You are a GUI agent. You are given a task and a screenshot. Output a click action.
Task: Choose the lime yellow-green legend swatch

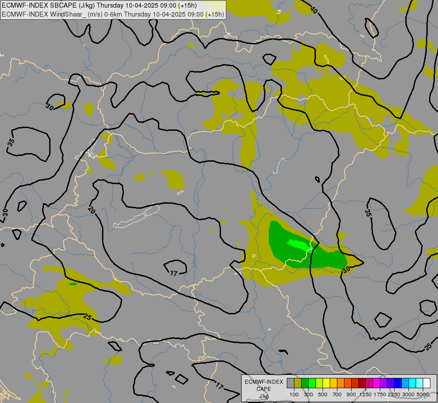tap(319, 383)
